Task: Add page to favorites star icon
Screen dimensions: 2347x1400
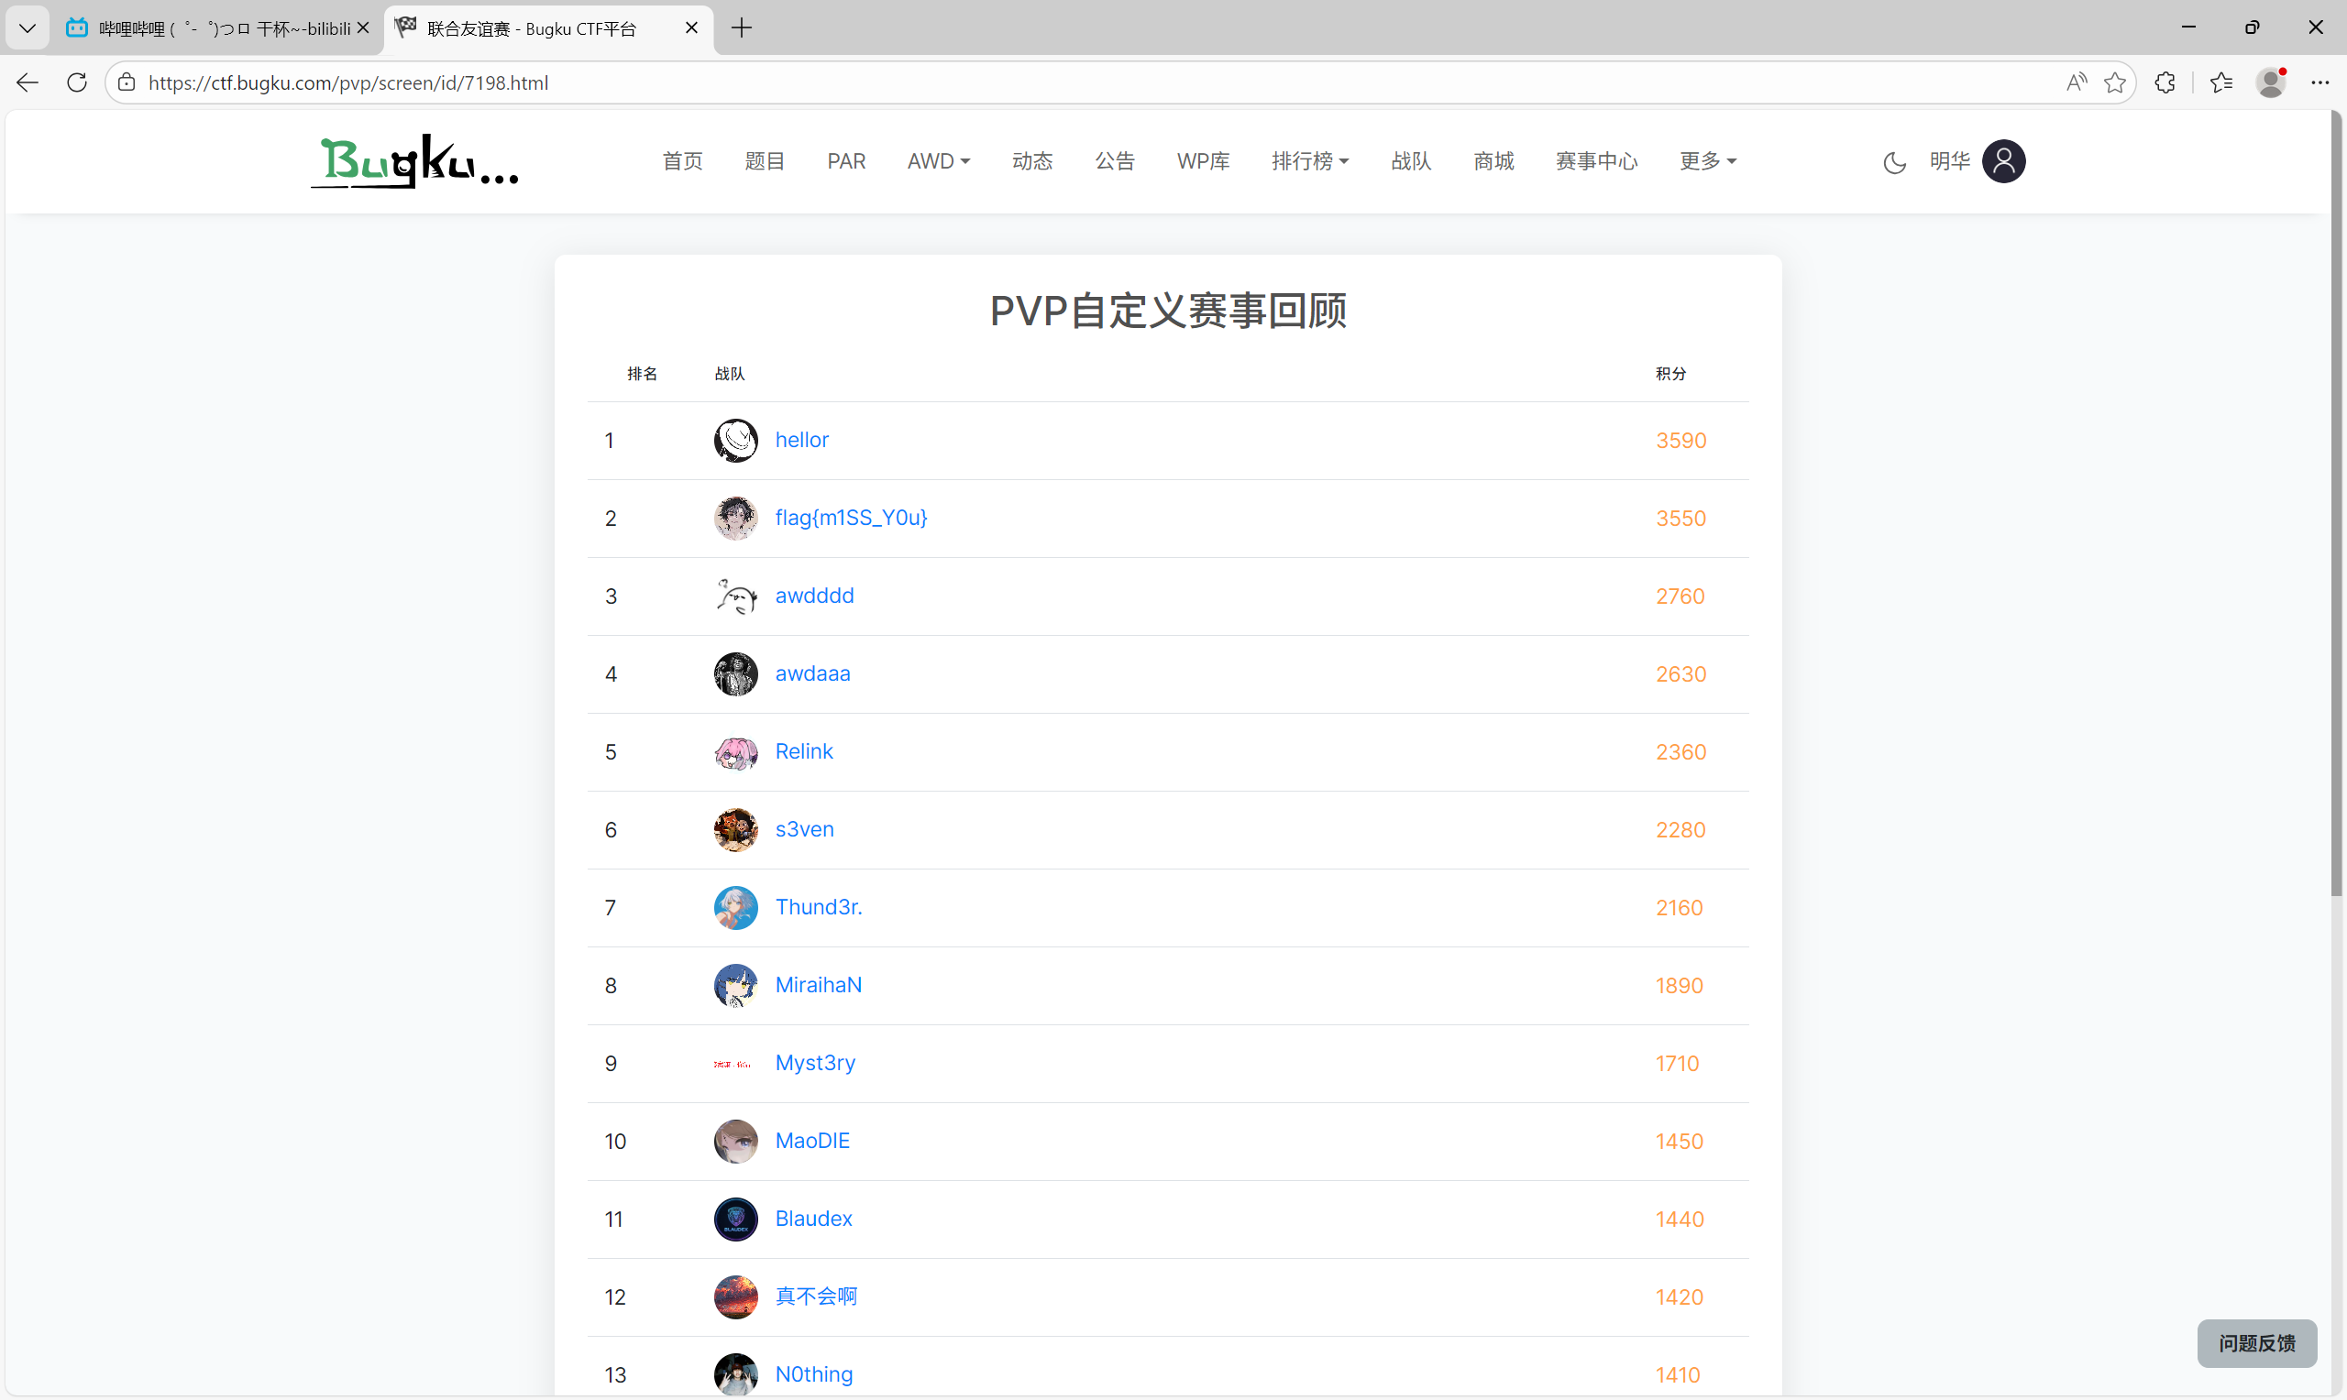Action: pos(2115,83)
